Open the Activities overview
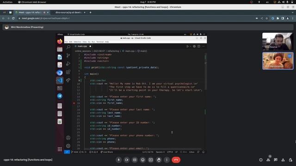Viewport: 296px width, 166px height. [7, 2]
